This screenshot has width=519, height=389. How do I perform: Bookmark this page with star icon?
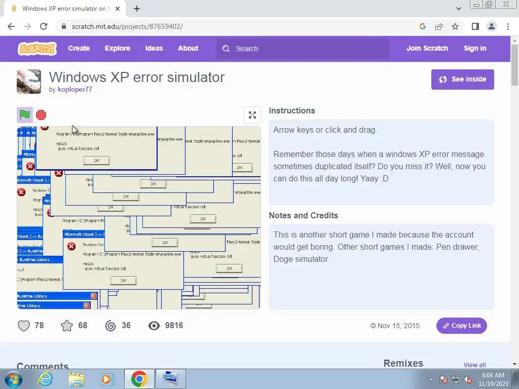[x=455, y=26]
